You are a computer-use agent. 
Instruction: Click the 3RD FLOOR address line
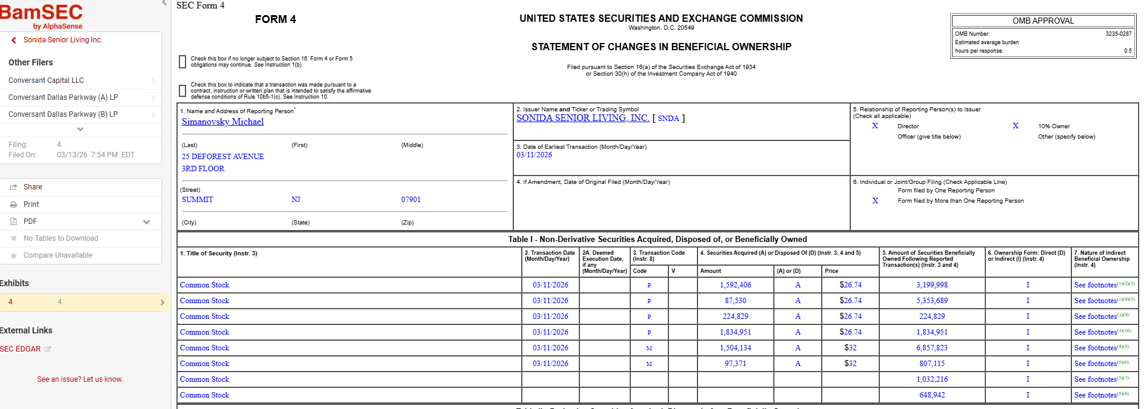[x=203, y=169]
